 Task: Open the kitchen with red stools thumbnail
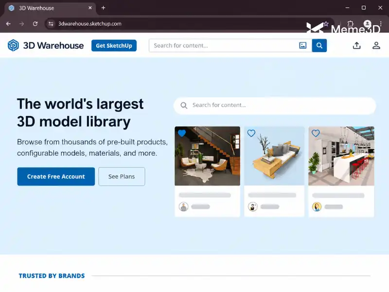341,156
